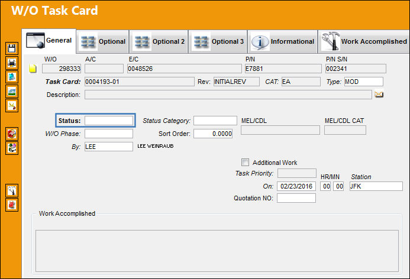Image resolution: width=410 pixels, height=279 pixels.
Task: Open the Work Accomplished tab
Action: coord(364,41)
